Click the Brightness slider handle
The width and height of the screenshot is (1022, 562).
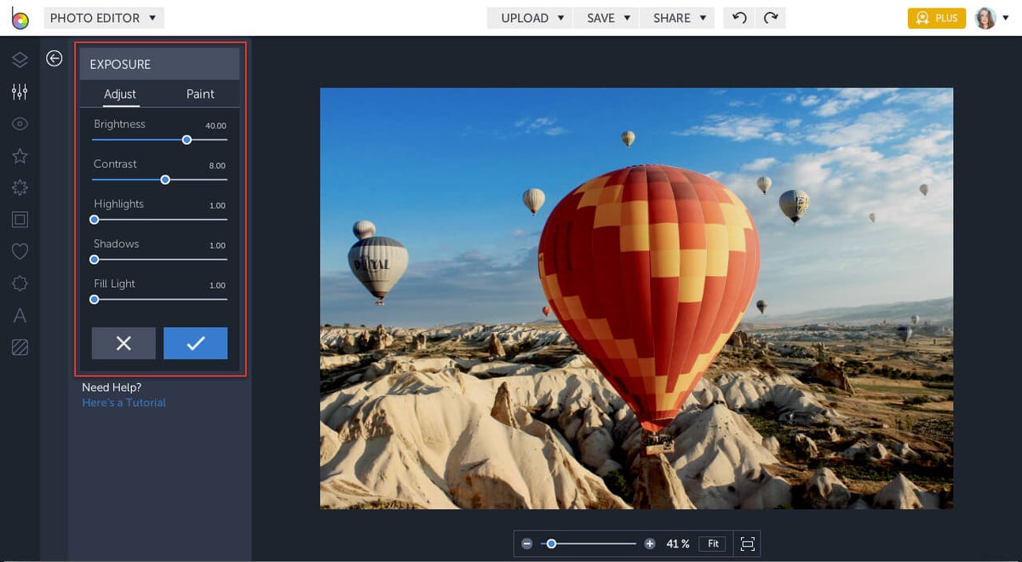pos(187,140)
